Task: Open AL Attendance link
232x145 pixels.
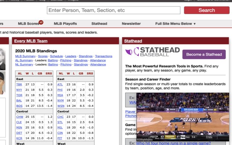Action: [98, 61]
